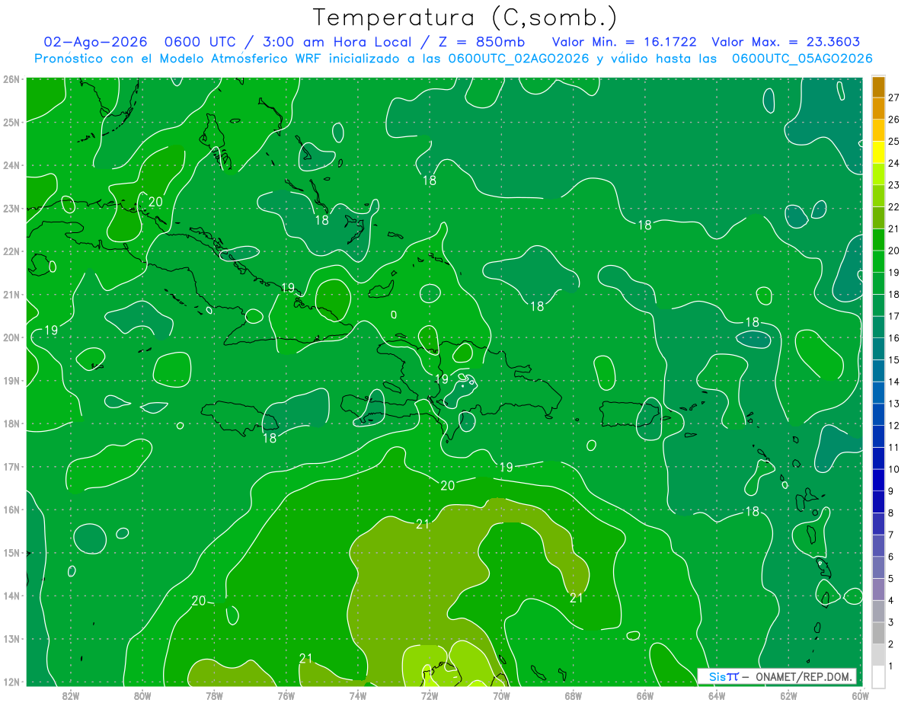
Task: Click color legend value '16'
Action: pyautogui.click(x=893, y=338)
